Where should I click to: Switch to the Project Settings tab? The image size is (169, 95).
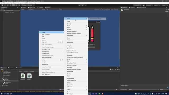pos(141,7)
